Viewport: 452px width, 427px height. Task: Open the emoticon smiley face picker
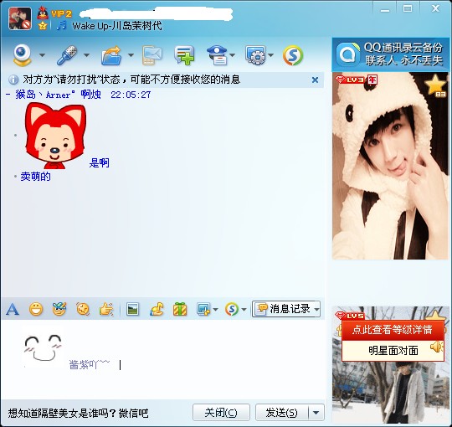[36, 310]
